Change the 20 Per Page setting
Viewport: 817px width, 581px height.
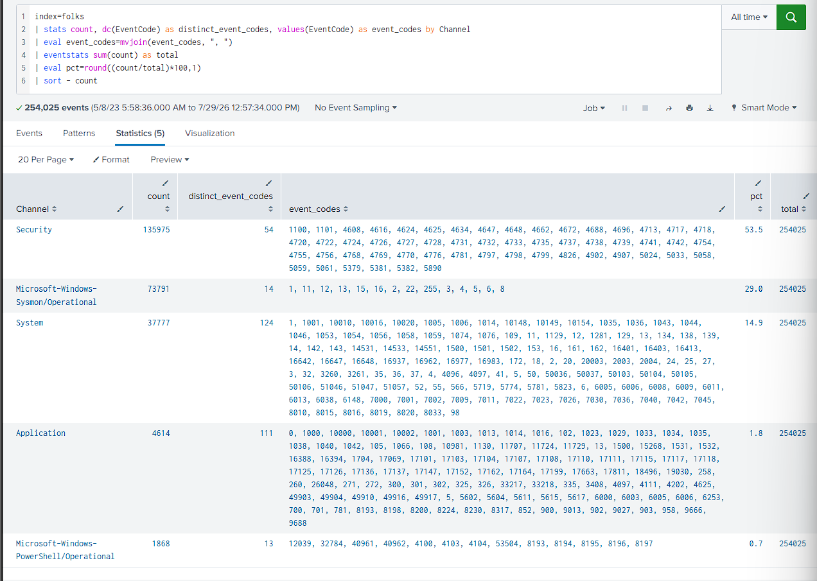(x=46, y=159)
